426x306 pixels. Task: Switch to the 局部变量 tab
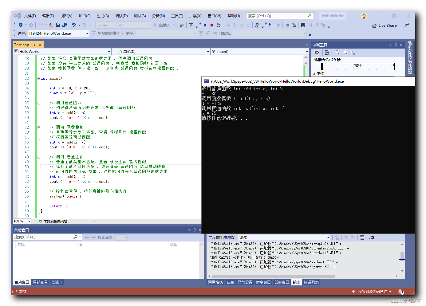click(x=40, y=282)
